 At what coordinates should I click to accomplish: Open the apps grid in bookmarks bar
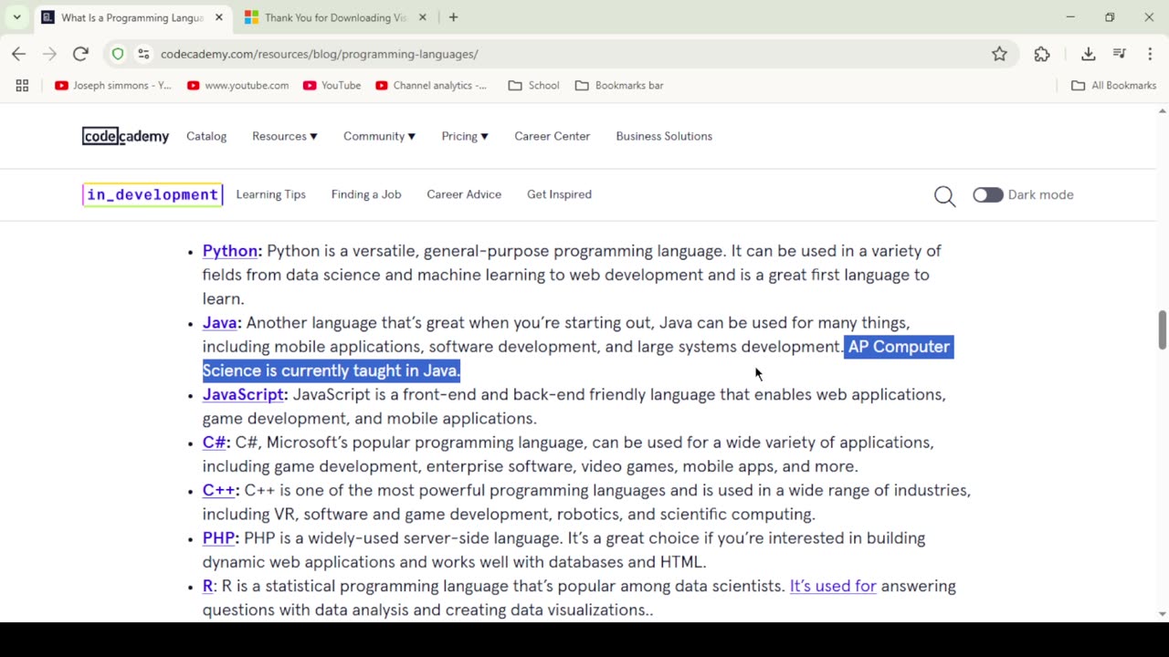pyautogui.click(x=23, y=85)
